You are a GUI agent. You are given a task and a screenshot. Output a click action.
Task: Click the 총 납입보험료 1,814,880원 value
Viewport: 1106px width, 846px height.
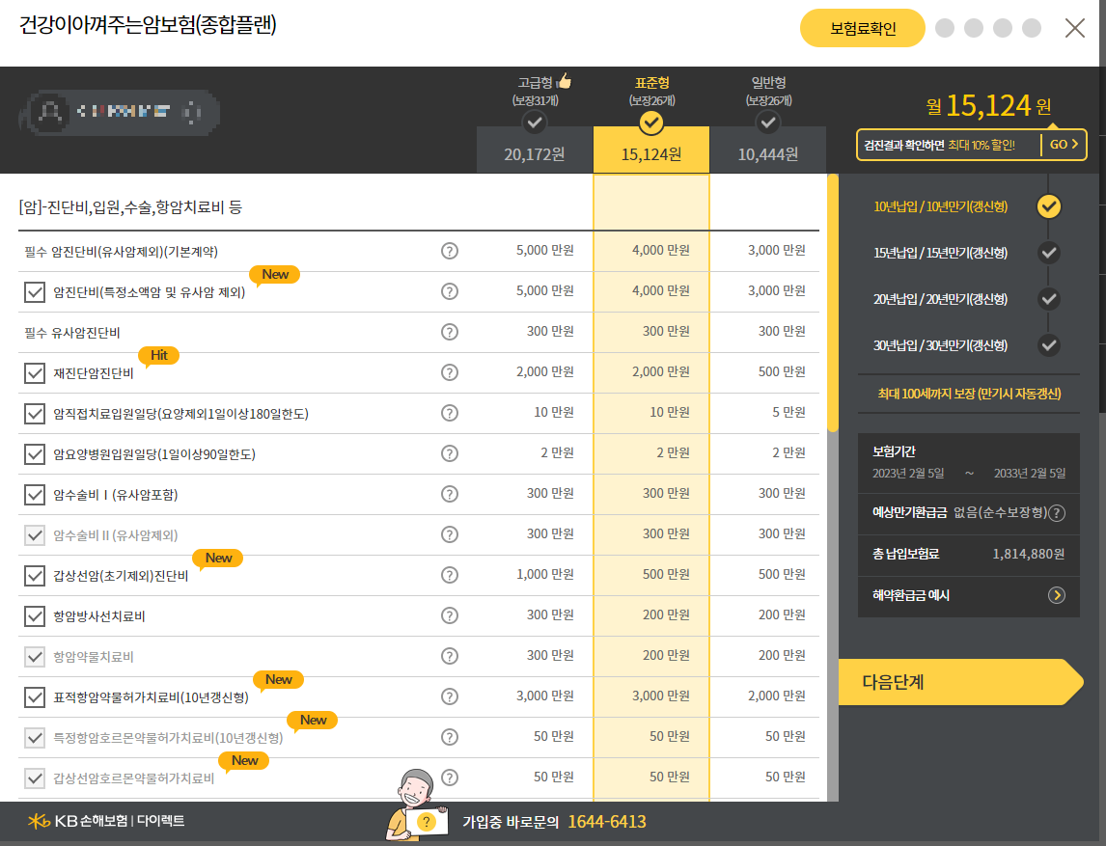1029,554
